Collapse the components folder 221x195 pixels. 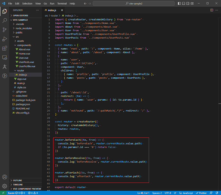click(26, 45)
